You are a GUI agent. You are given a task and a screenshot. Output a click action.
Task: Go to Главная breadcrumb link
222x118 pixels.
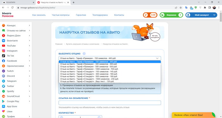(x=59, y=44)
